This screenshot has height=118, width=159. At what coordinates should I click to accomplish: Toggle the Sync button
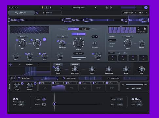coord(79,34)
